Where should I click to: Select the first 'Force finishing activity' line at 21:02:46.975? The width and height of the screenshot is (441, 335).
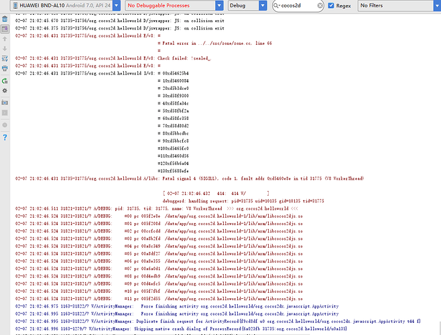point(177,306)
